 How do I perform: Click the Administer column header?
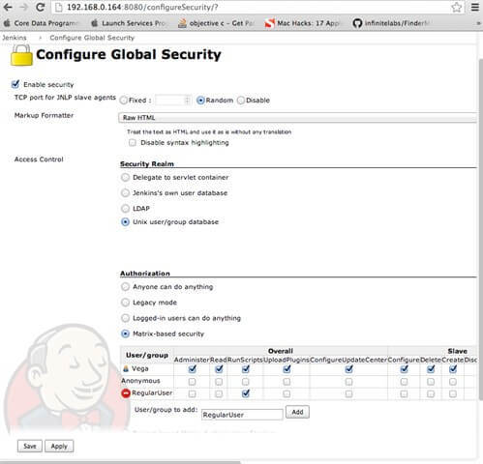[x=192, y=360]
